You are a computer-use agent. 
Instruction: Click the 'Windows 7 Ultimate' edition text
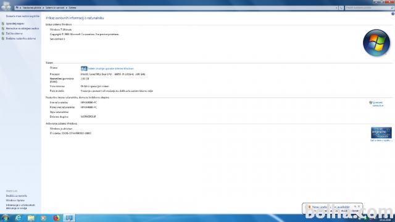coord(60,30)
